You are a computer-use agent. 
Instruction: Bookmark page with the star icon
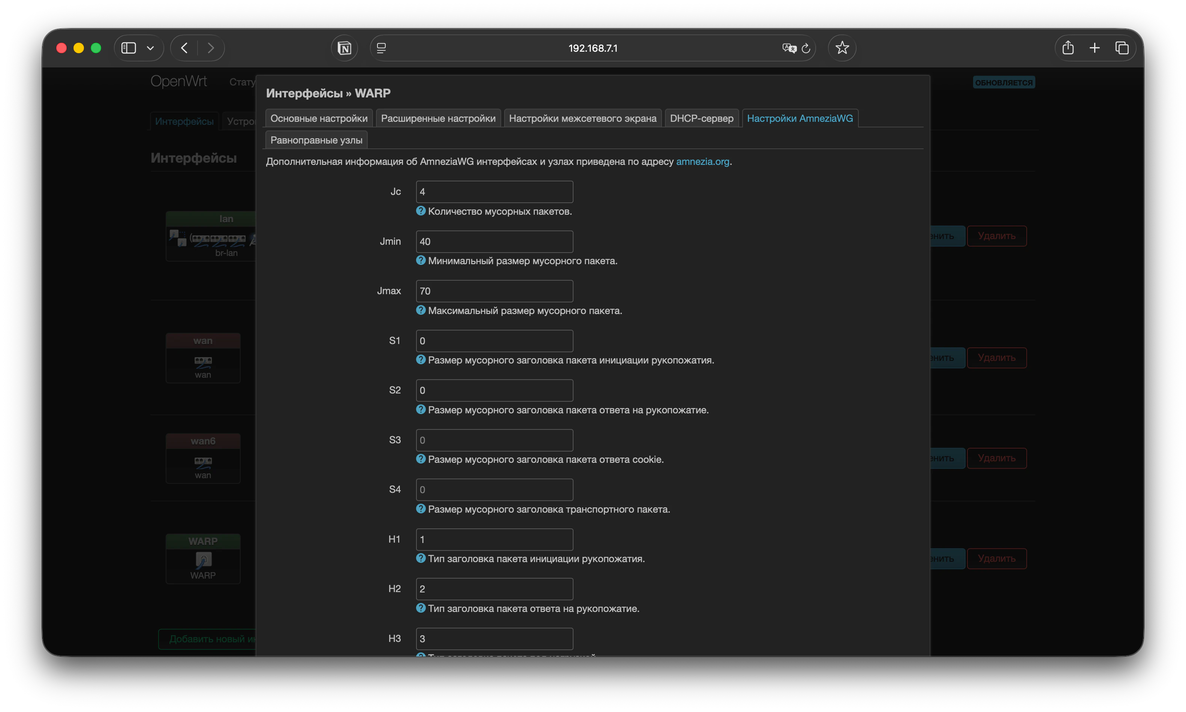point(842,48)
